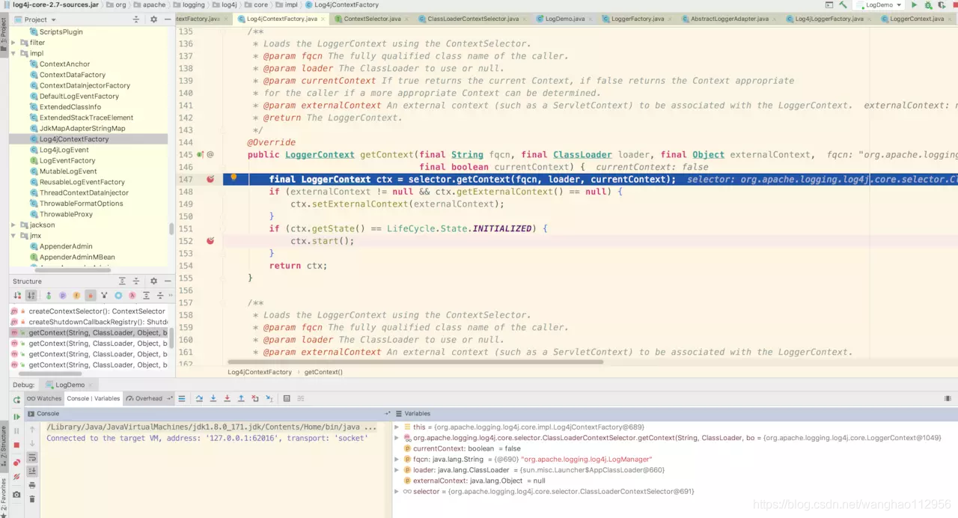Print console output icon
The height and width of the screenshot is (518, 958).
click(x=32, y=485)
